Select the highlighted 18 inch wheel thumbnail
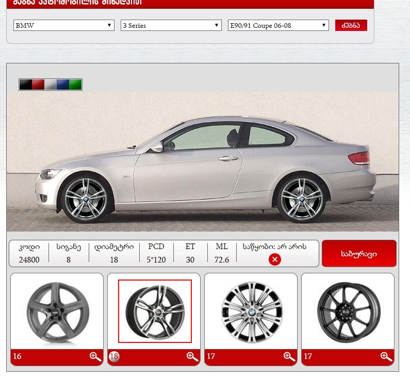This screenshot has width=410, height=377. tap(155, 311)
